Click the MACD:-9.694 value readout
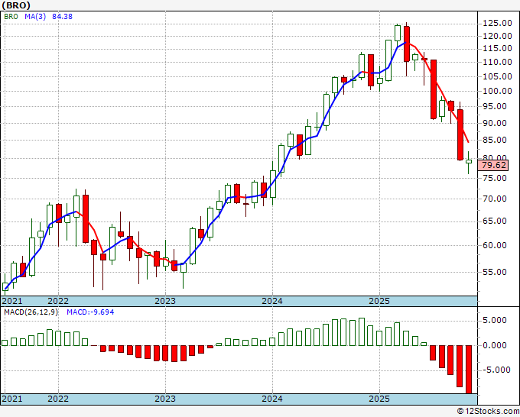 (90, 312)
